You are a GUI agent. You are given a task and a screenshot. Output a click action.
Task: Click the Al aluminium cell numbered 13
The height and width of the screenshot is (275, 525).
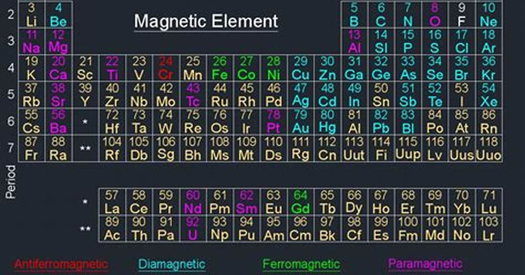[x=354, y=42]
